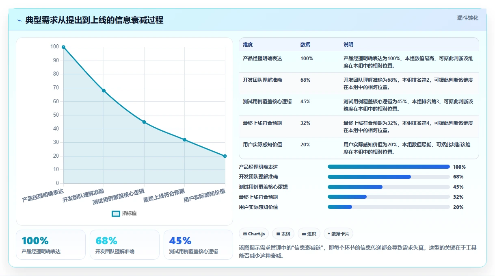This screenshot has height=276, width=495.
Task: Click the page title 典型需求从提出到上线的信息衰减过程
Action: [94, 20]
